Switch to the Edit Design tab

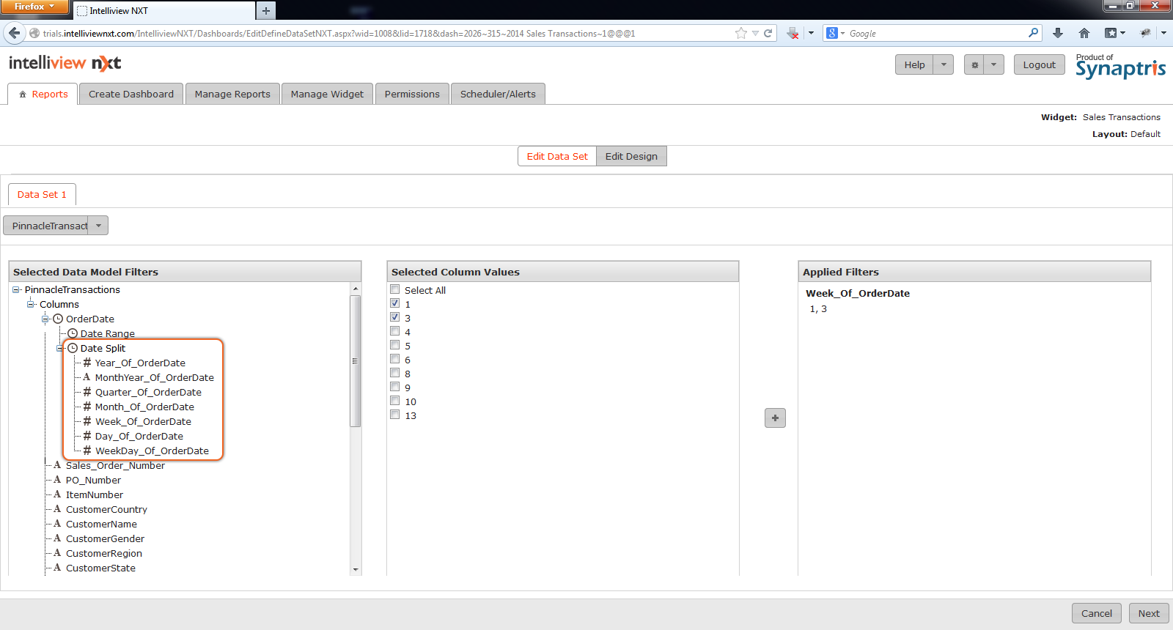coord(631,156)
